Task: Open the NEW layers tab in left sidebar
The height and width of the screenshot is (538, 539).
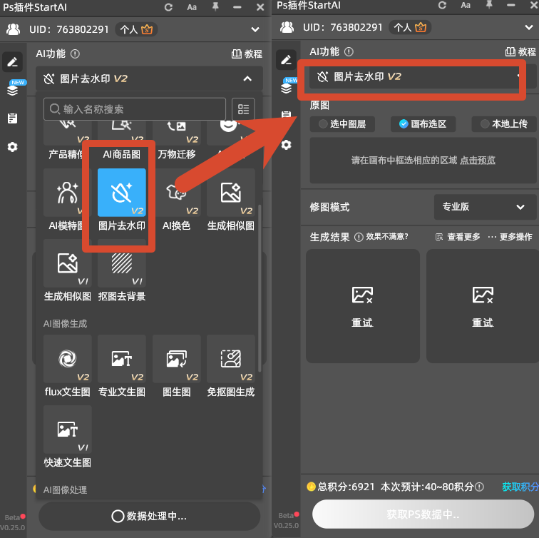Action: click(13, 90)
